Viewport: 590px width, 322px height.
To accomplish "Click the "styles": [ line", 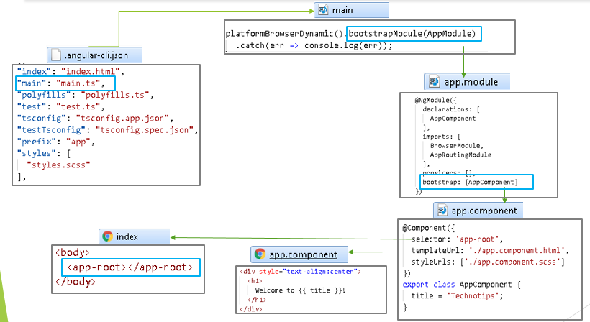I will point(44,153).
